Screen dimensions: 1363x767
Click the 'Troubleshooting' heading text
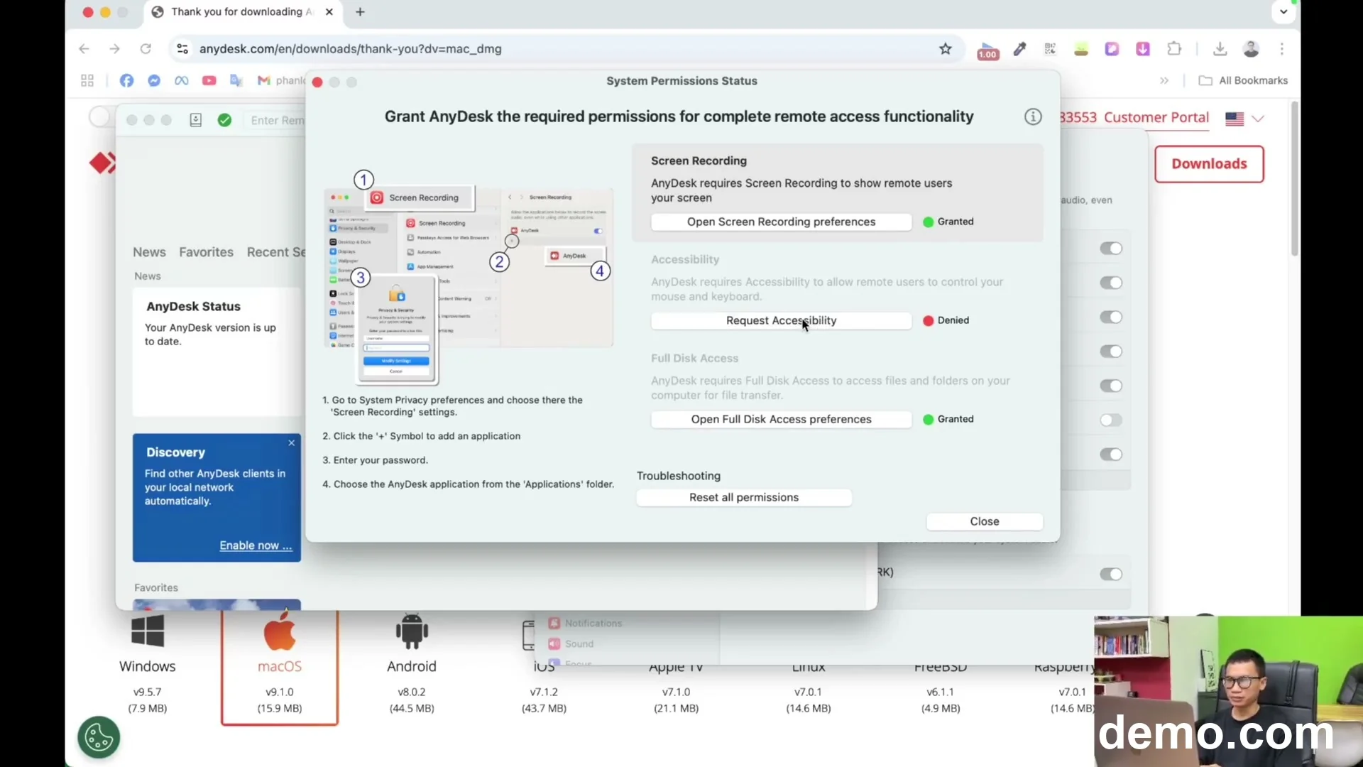tap(678, 476)
